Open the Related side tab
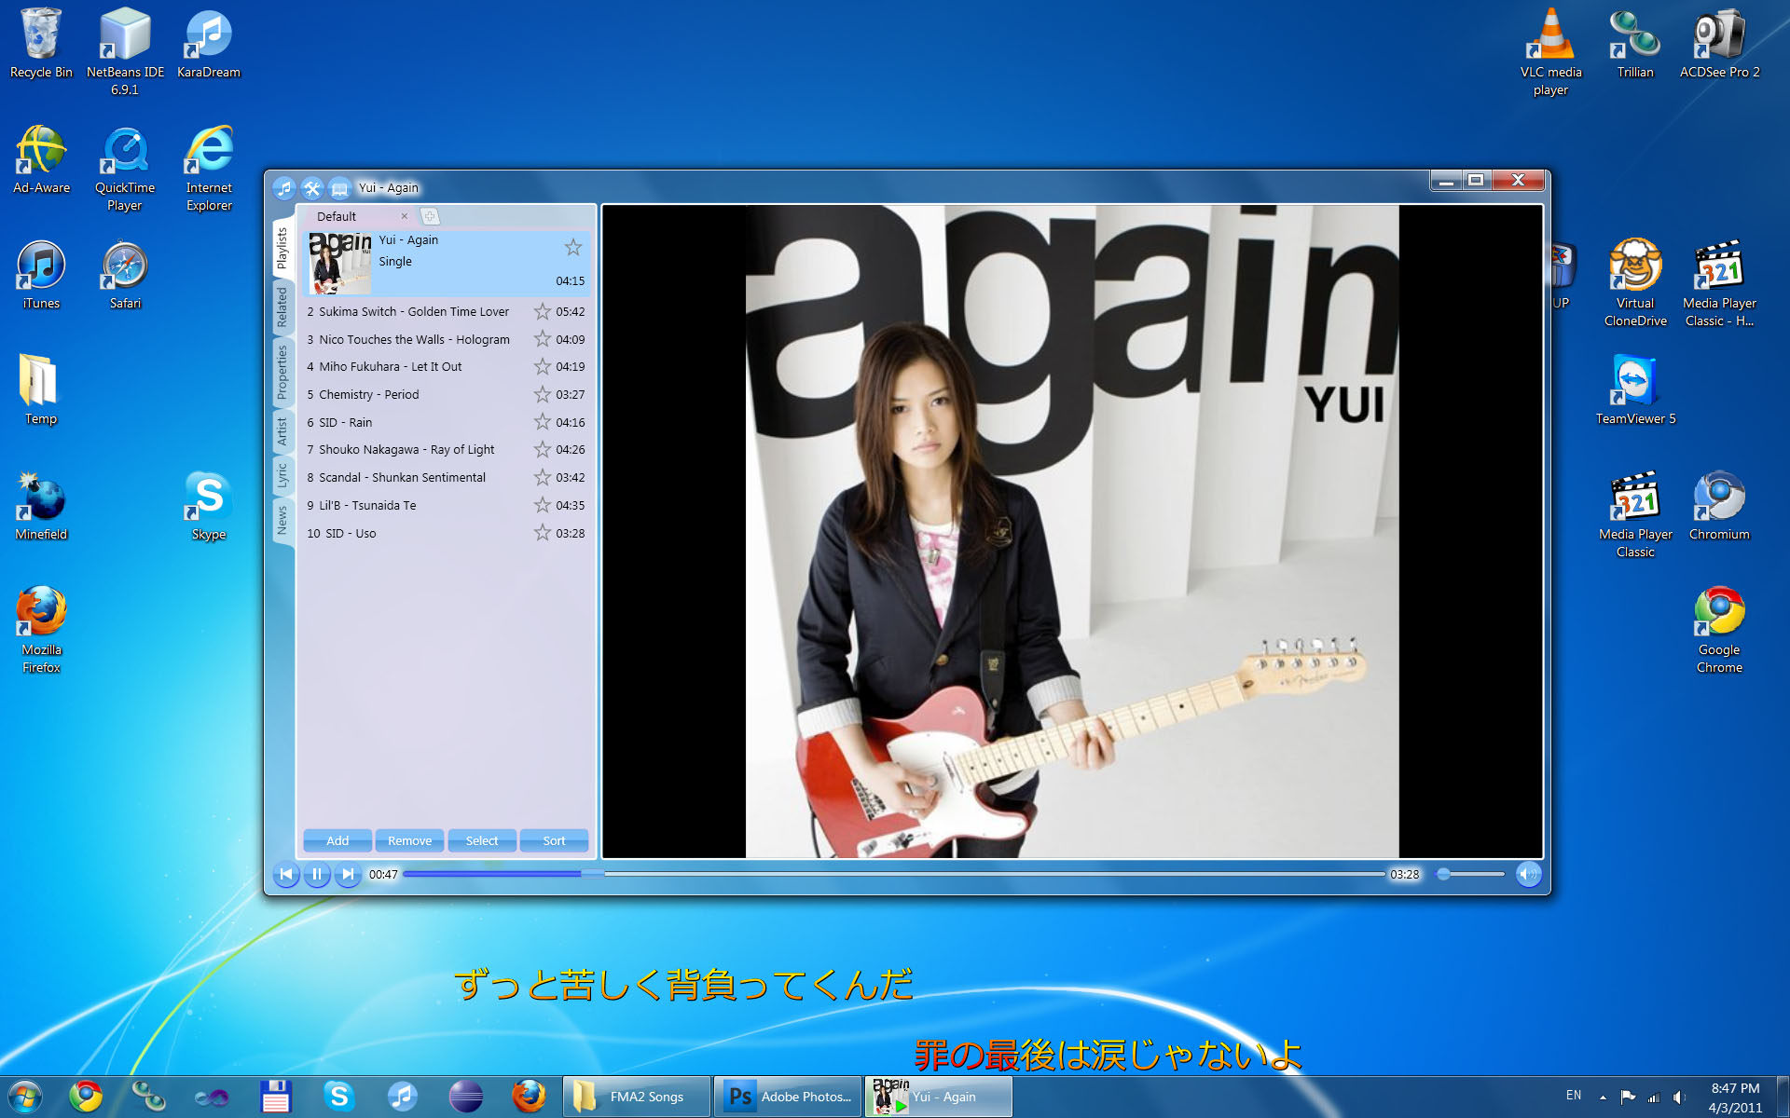Image resolution: width=1790 pixels, height=1118 pixels. click(x=282, y=307)
